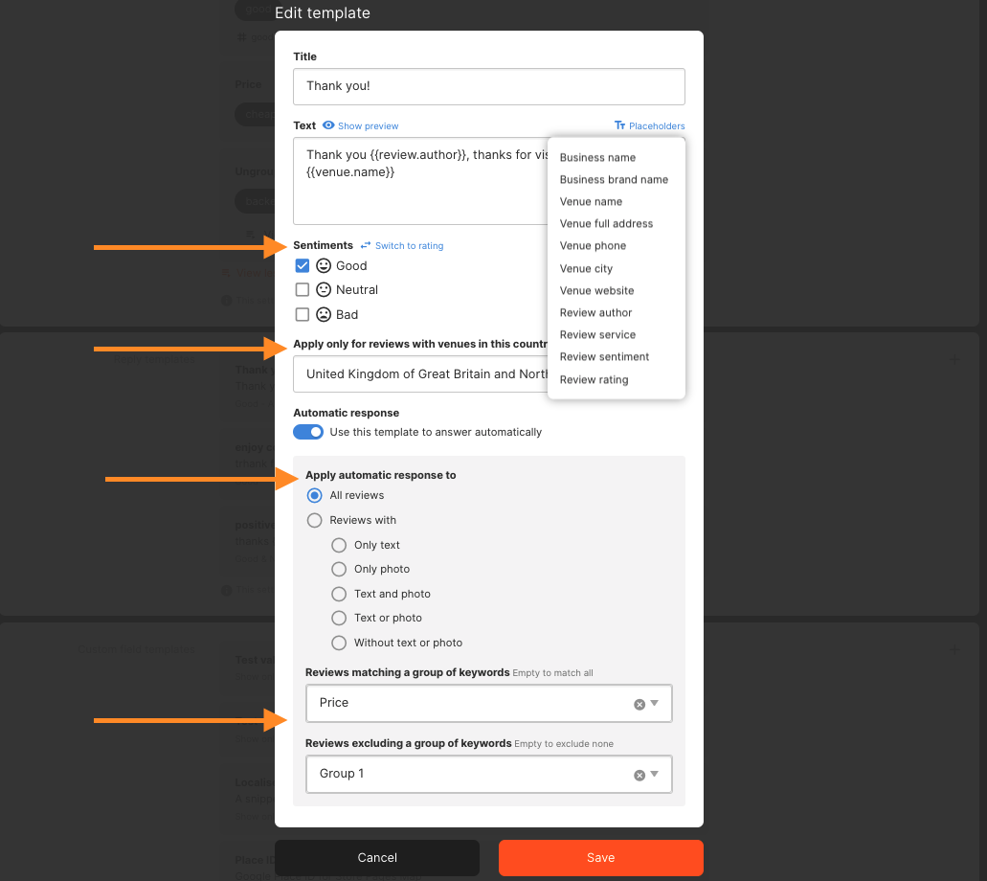Screen dimensions: 987x881
Task: Click the Neutral sentiment smiley icon
Action: pyautogui.click(x=323, y=289)
